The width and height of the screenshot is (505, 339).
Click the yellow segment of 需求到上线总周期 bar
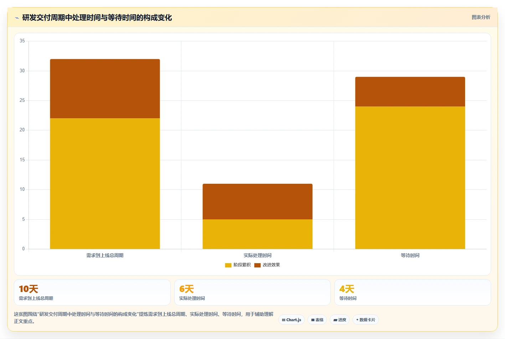(x=105, y=184)
